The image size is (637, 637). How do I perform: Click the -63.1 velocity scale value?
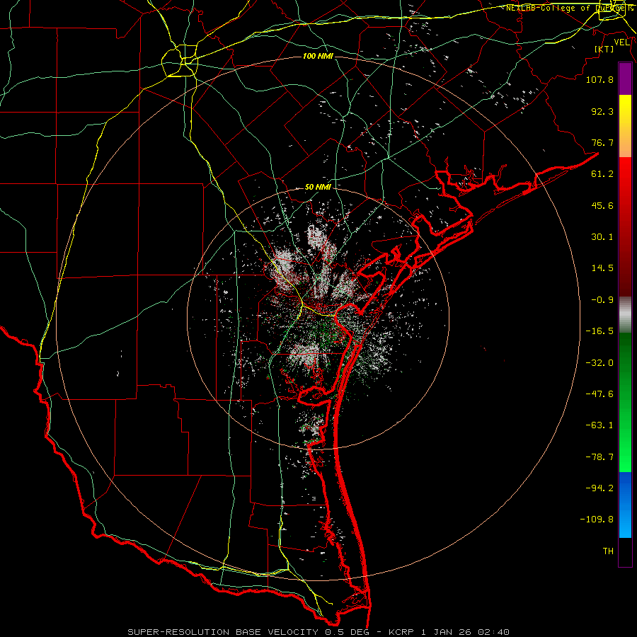(x=599, y=425)
